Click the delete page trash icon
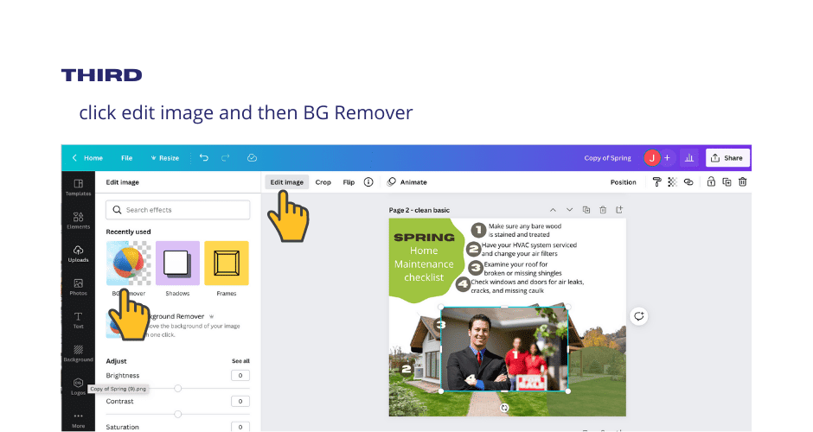 tap(603, 210)
